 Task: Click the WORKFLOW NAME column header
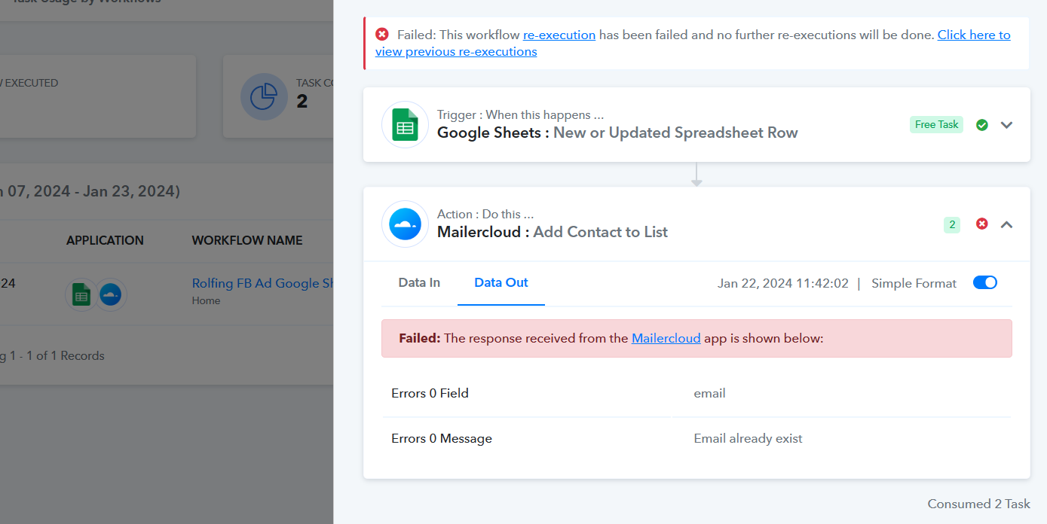(247, 240)
